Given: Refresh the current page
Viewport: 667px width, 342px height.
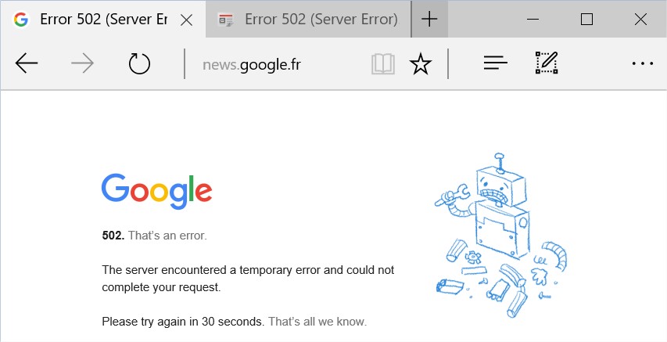Looking at the screenshot, I should [139, 64].
